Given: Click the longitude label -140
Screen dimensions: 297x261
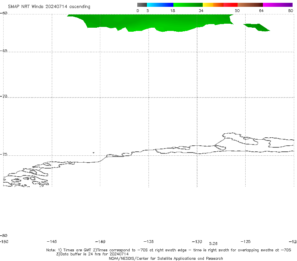Looking at the screenshot, I should 100,242.
